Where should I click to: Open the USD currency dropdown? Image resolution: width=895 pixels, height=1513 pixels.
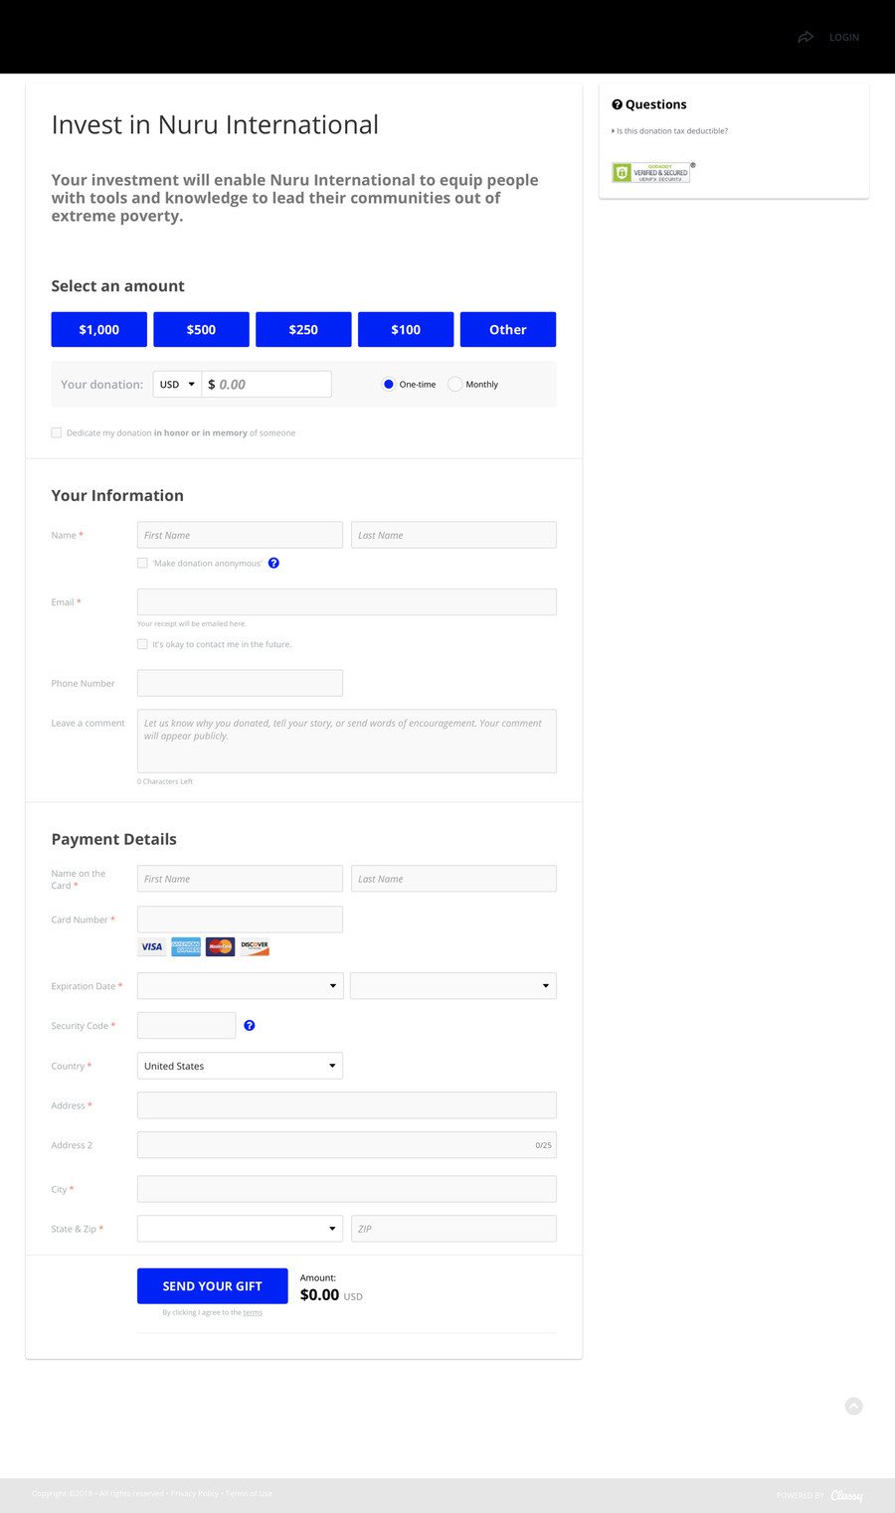click(x=177, y=384)
